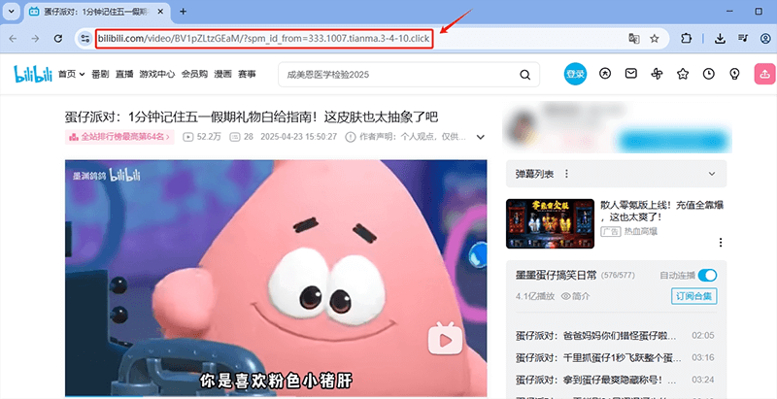Open the 全站排行榜最高第64名 badge
This screenshot has width=777, height=399.
(x=119, y=137)
